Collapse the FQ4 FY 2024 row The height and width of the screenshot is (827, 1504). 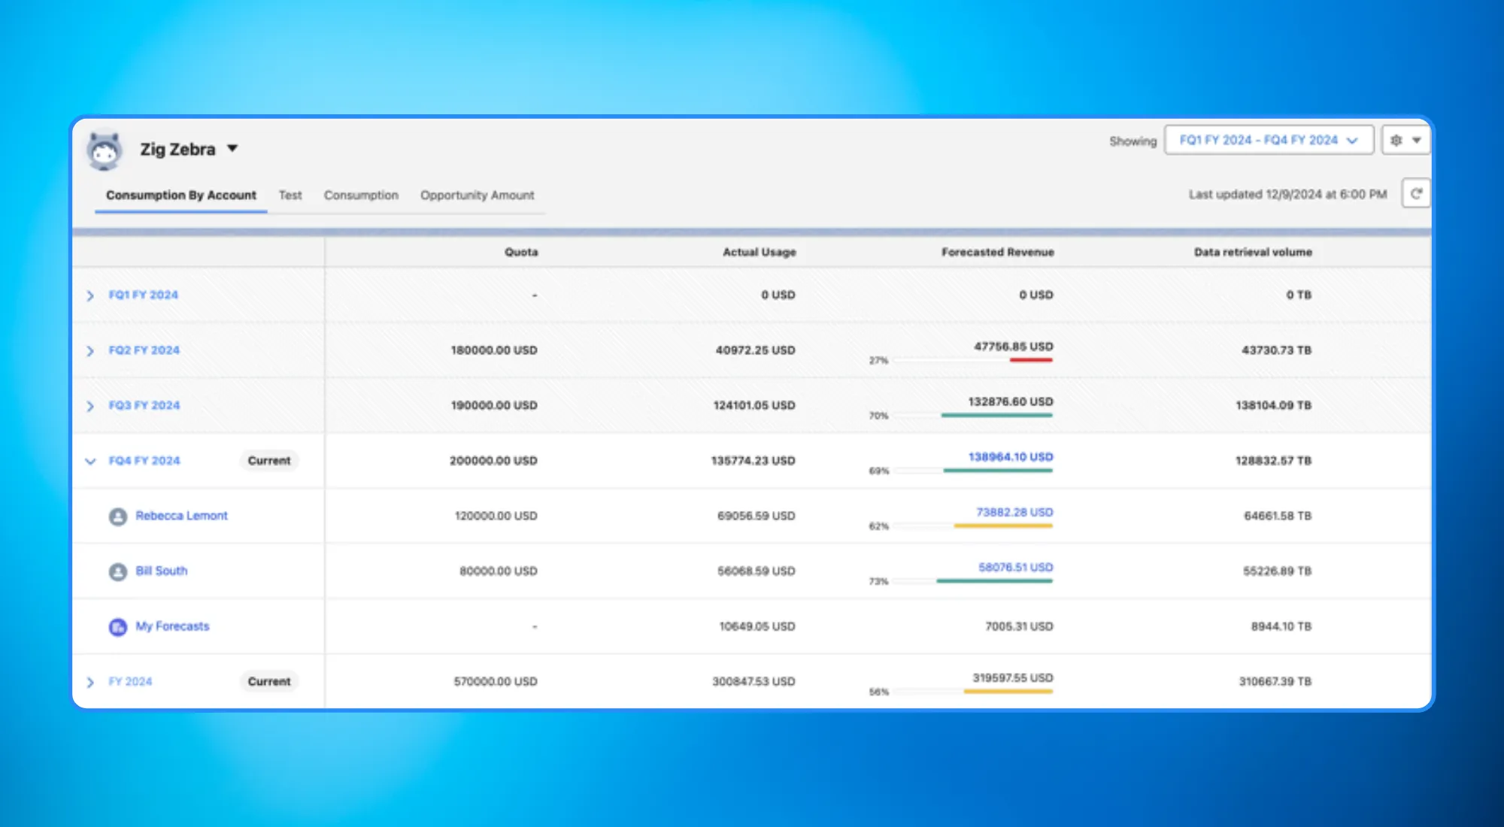point(90,461)
